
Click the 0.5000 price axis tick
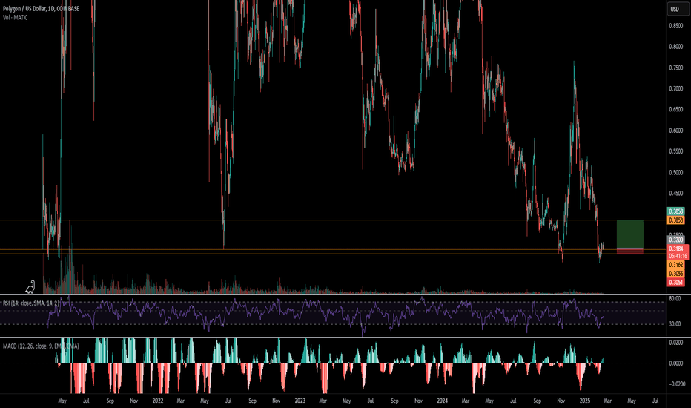[x=675, y=172]
